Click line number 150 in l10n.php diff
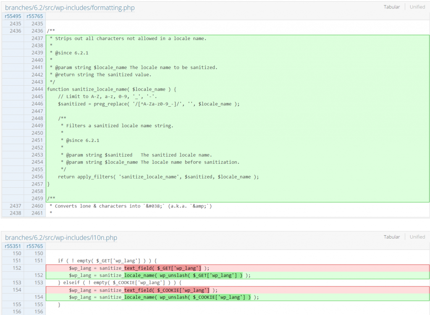 (x=17, y=253)
